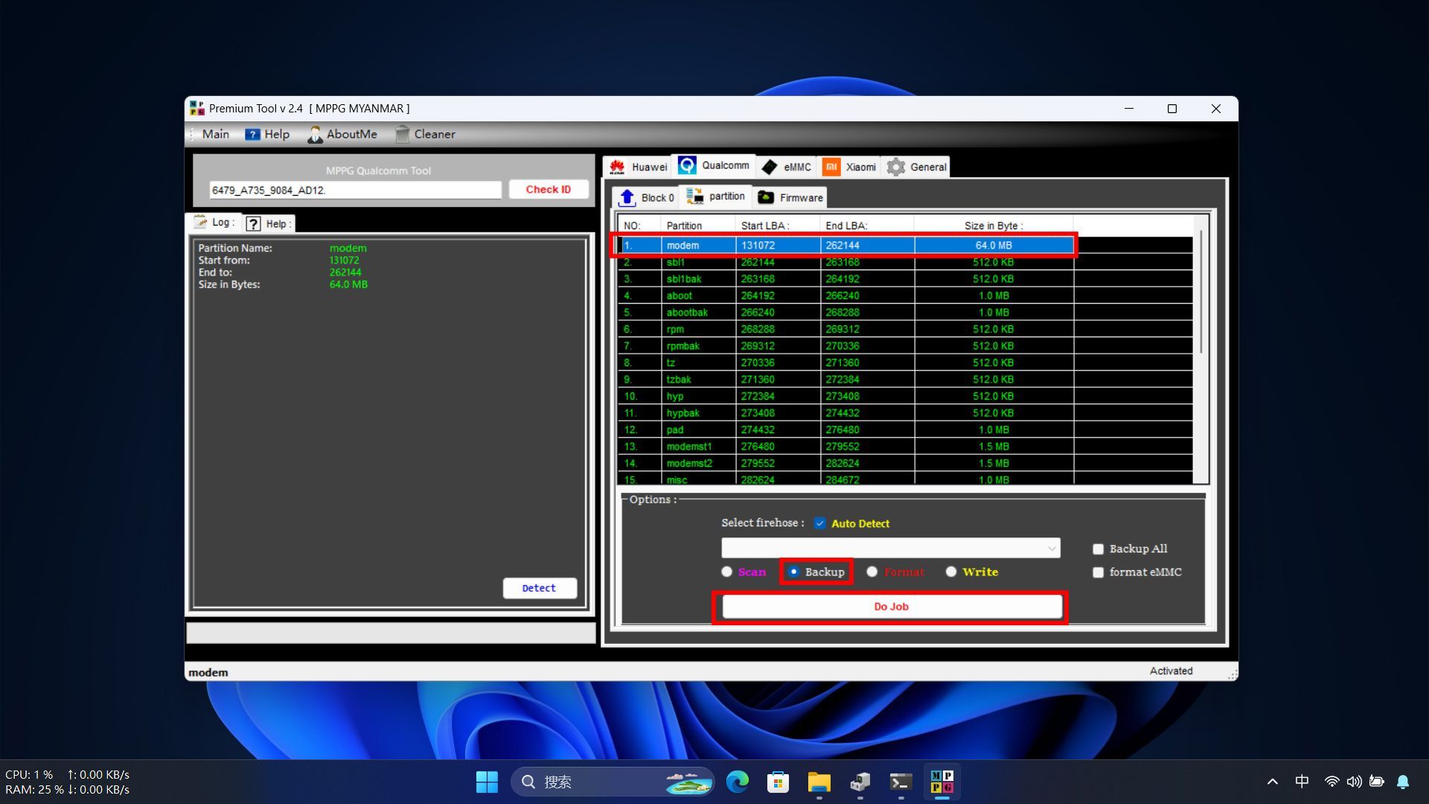
Task: Click the Xiaomi Mi logo icon
Action: pos(831,167)
